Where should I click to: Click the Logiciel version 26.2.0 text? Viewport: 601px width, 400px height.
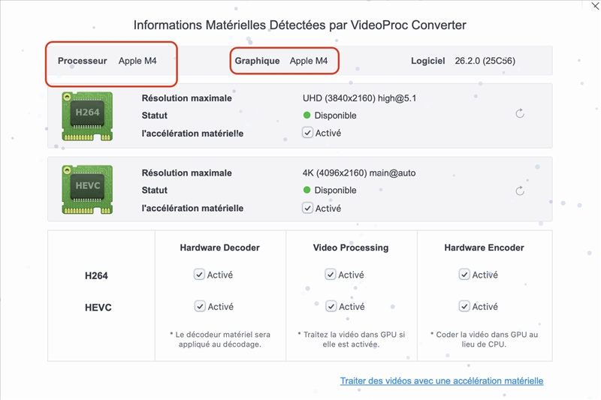485,61
